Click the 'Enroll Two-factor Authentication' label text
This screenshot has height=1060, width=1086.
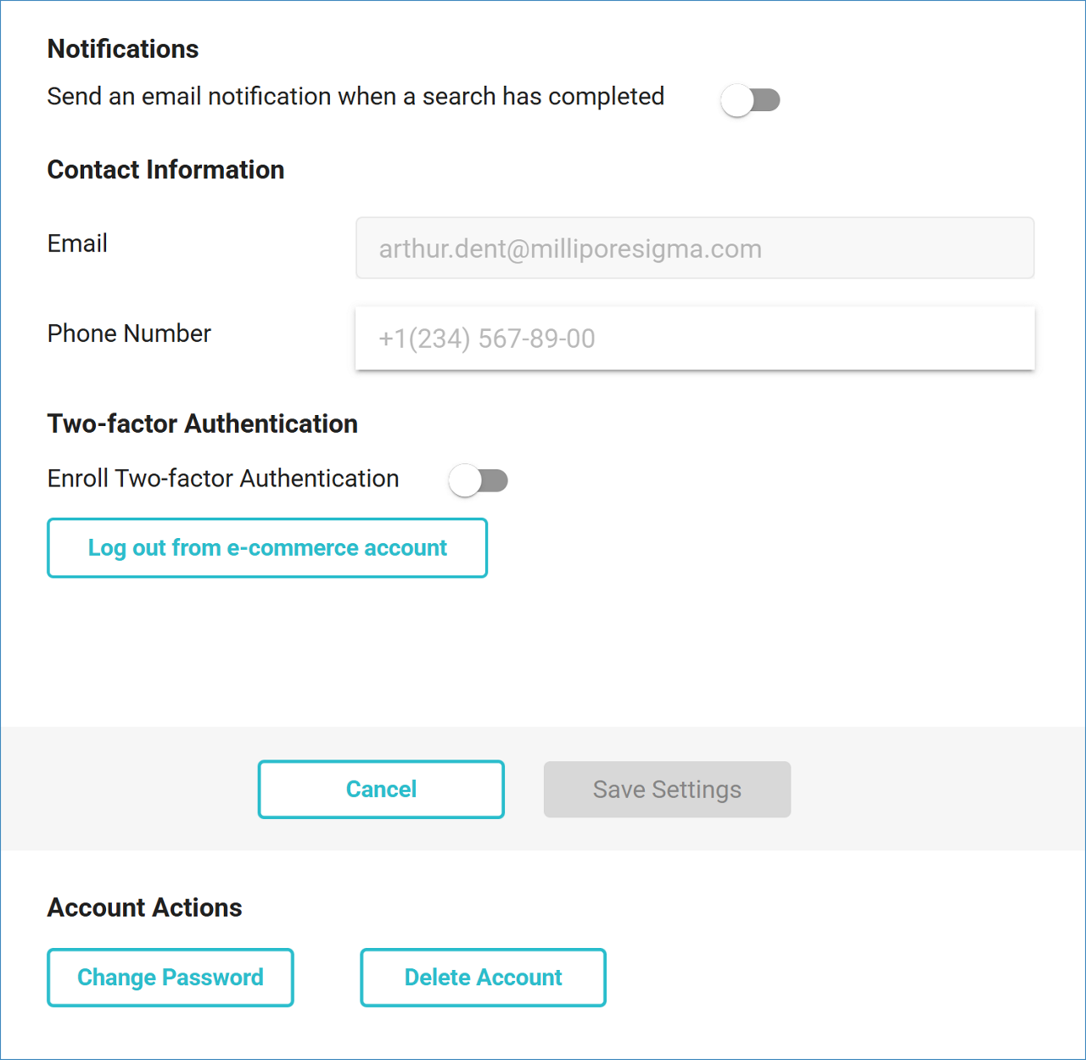pyautogui.click(x=223, y=479)
